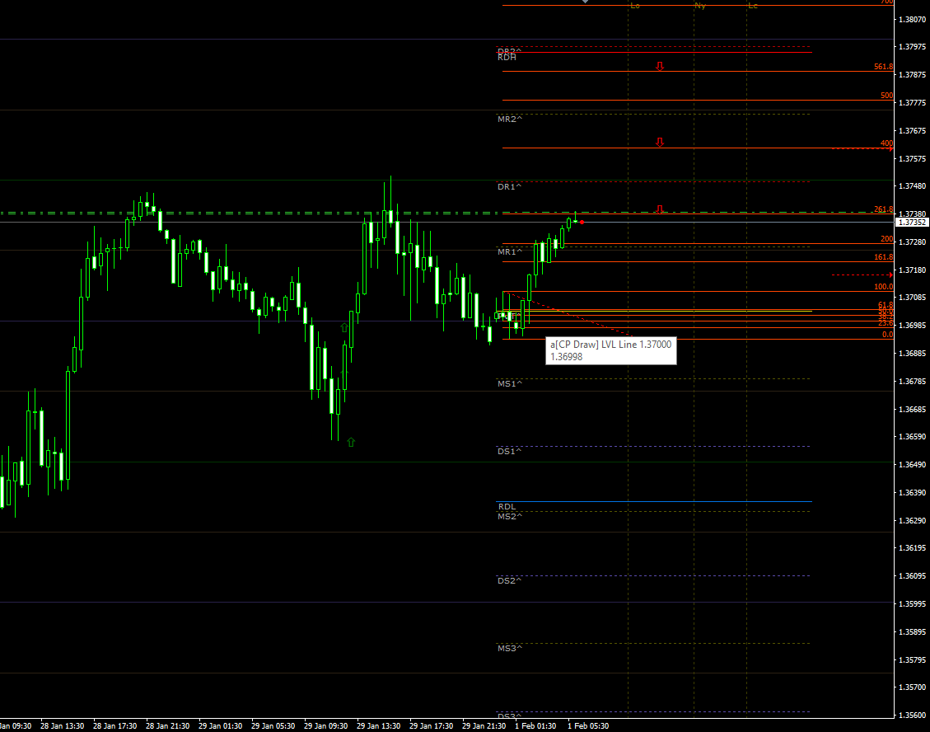Screen dimensions: 930x732
Task: Click the MS3^ level label
Action: pyautogui.click(x=509, y=649)
